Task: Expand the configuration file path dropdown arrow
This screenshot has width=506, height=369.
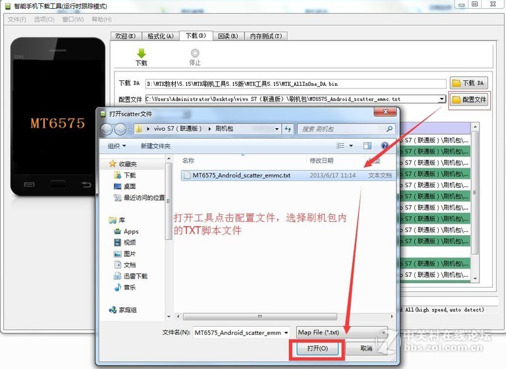Action: click(443, 100)
